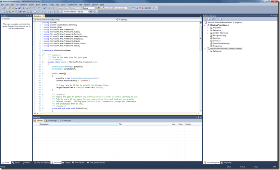Image resolution: width=280 pixels, height=170 pixels.
Task: Select Program.cs in Solution Explorer
Action: click(x=217, y=46)
